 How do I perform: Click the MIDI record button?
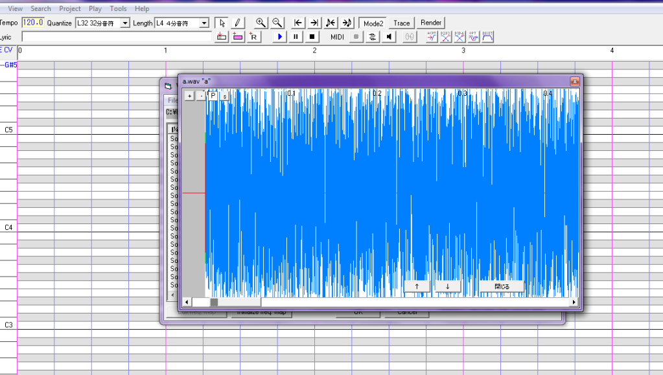tap(356, 37)
